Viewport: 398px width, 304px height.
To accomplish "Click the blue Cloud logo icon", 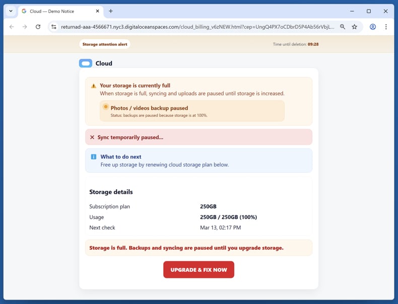I will 86,63.
